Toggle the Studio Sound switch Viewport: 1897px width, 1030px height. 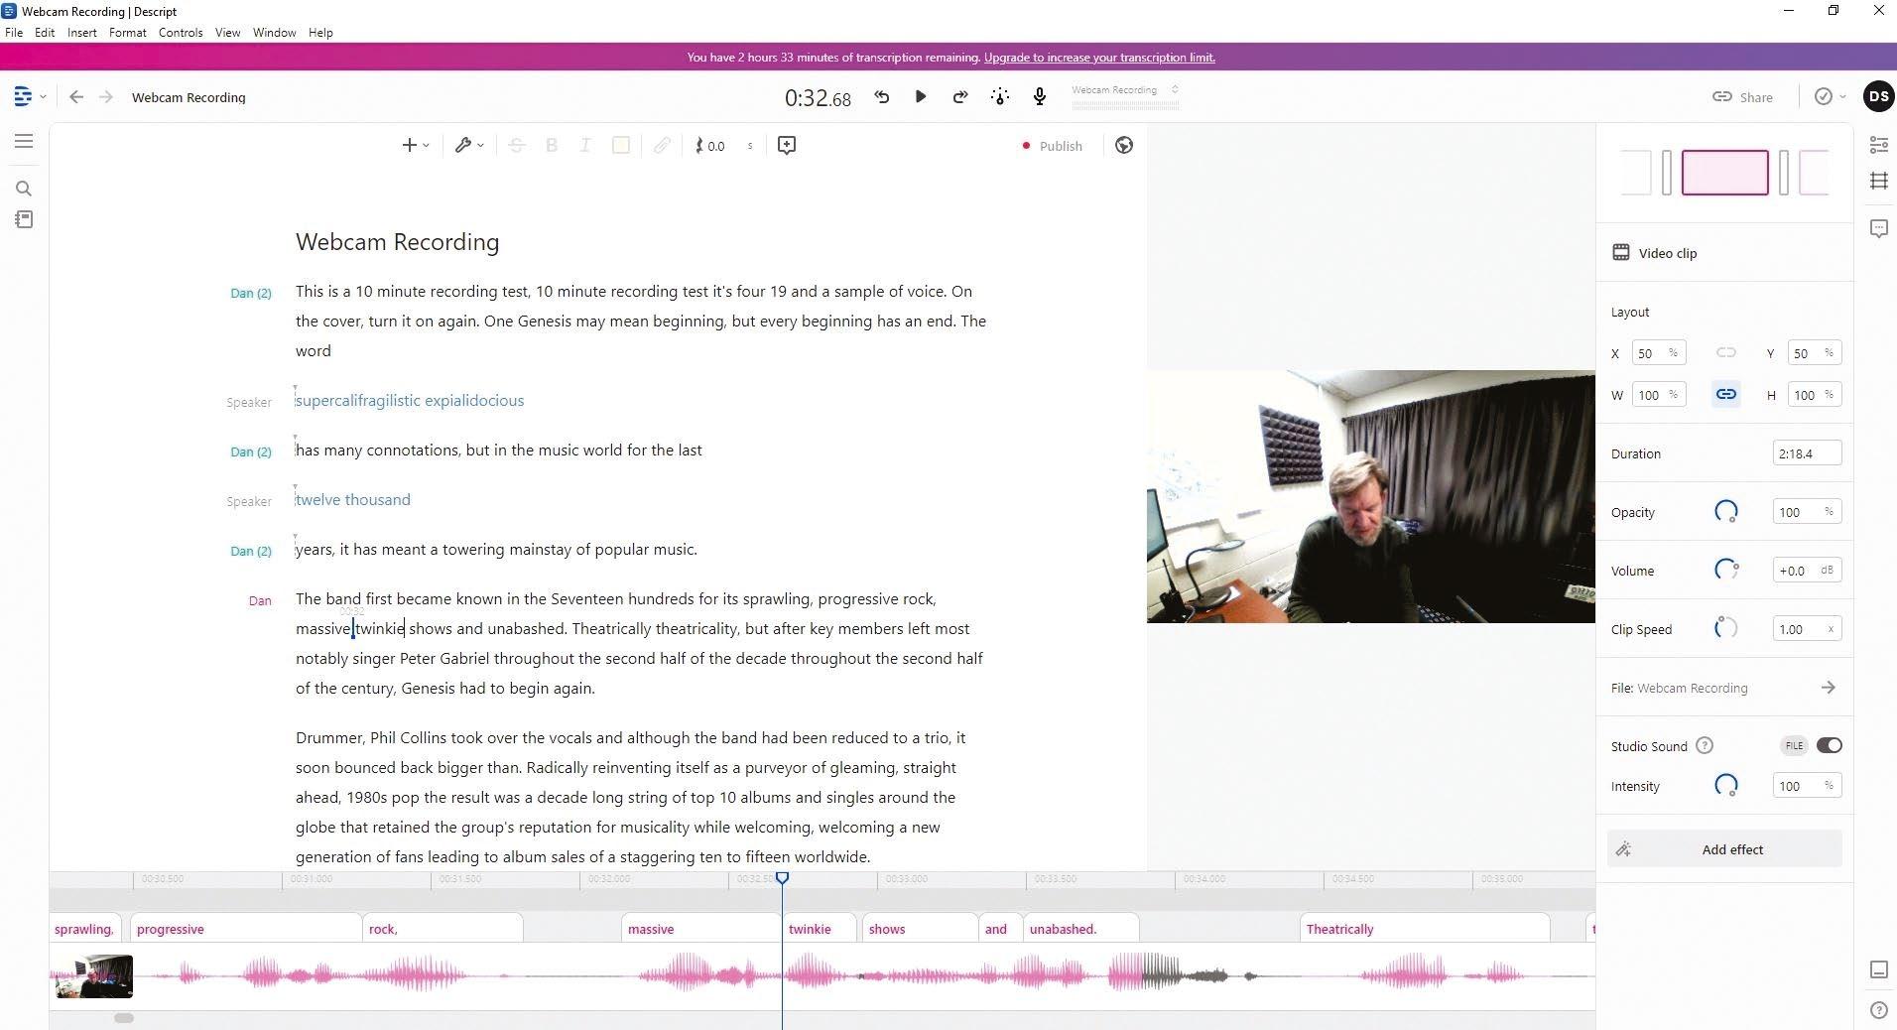(1829, 745)
